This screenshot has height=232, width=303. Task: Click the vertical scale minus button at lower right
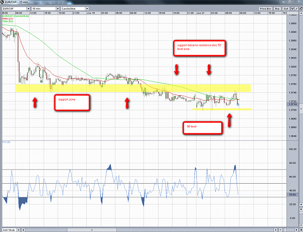point(301,225)
